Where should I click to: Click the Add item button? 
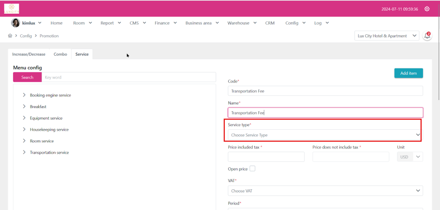coord(408,73)
